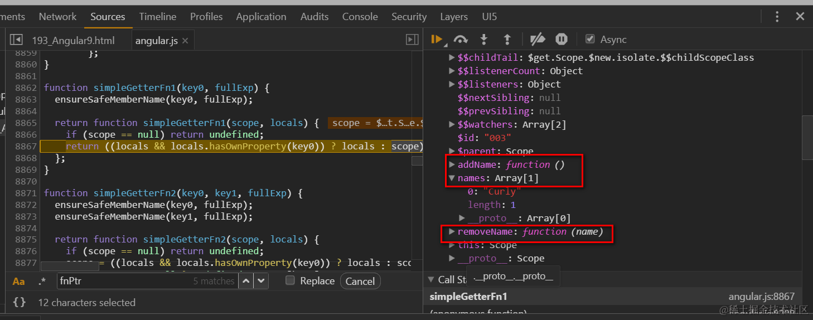This screenshot has height=320, width=813.
Task: Open the Layers tab
Action: click(x=454, y=17)
